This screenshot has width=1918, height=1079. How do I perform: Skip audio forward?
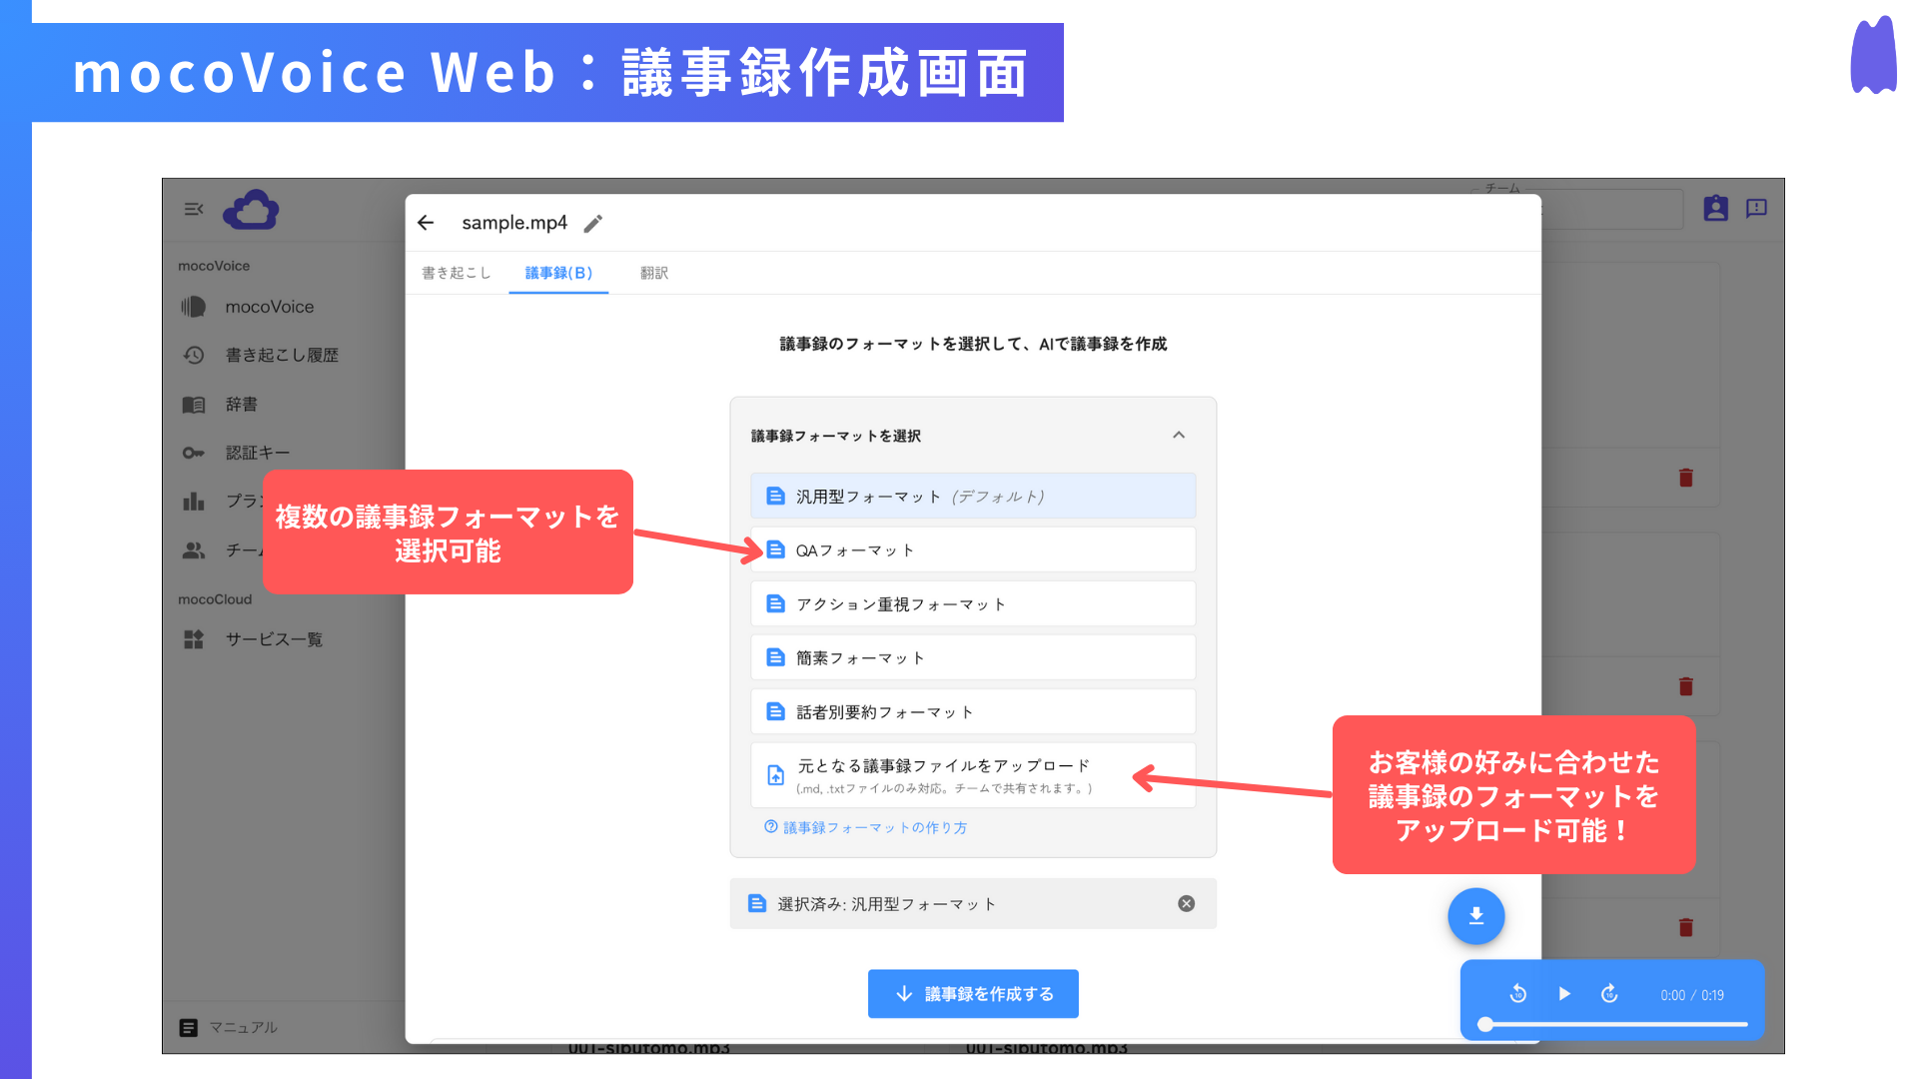[1609, 994]
